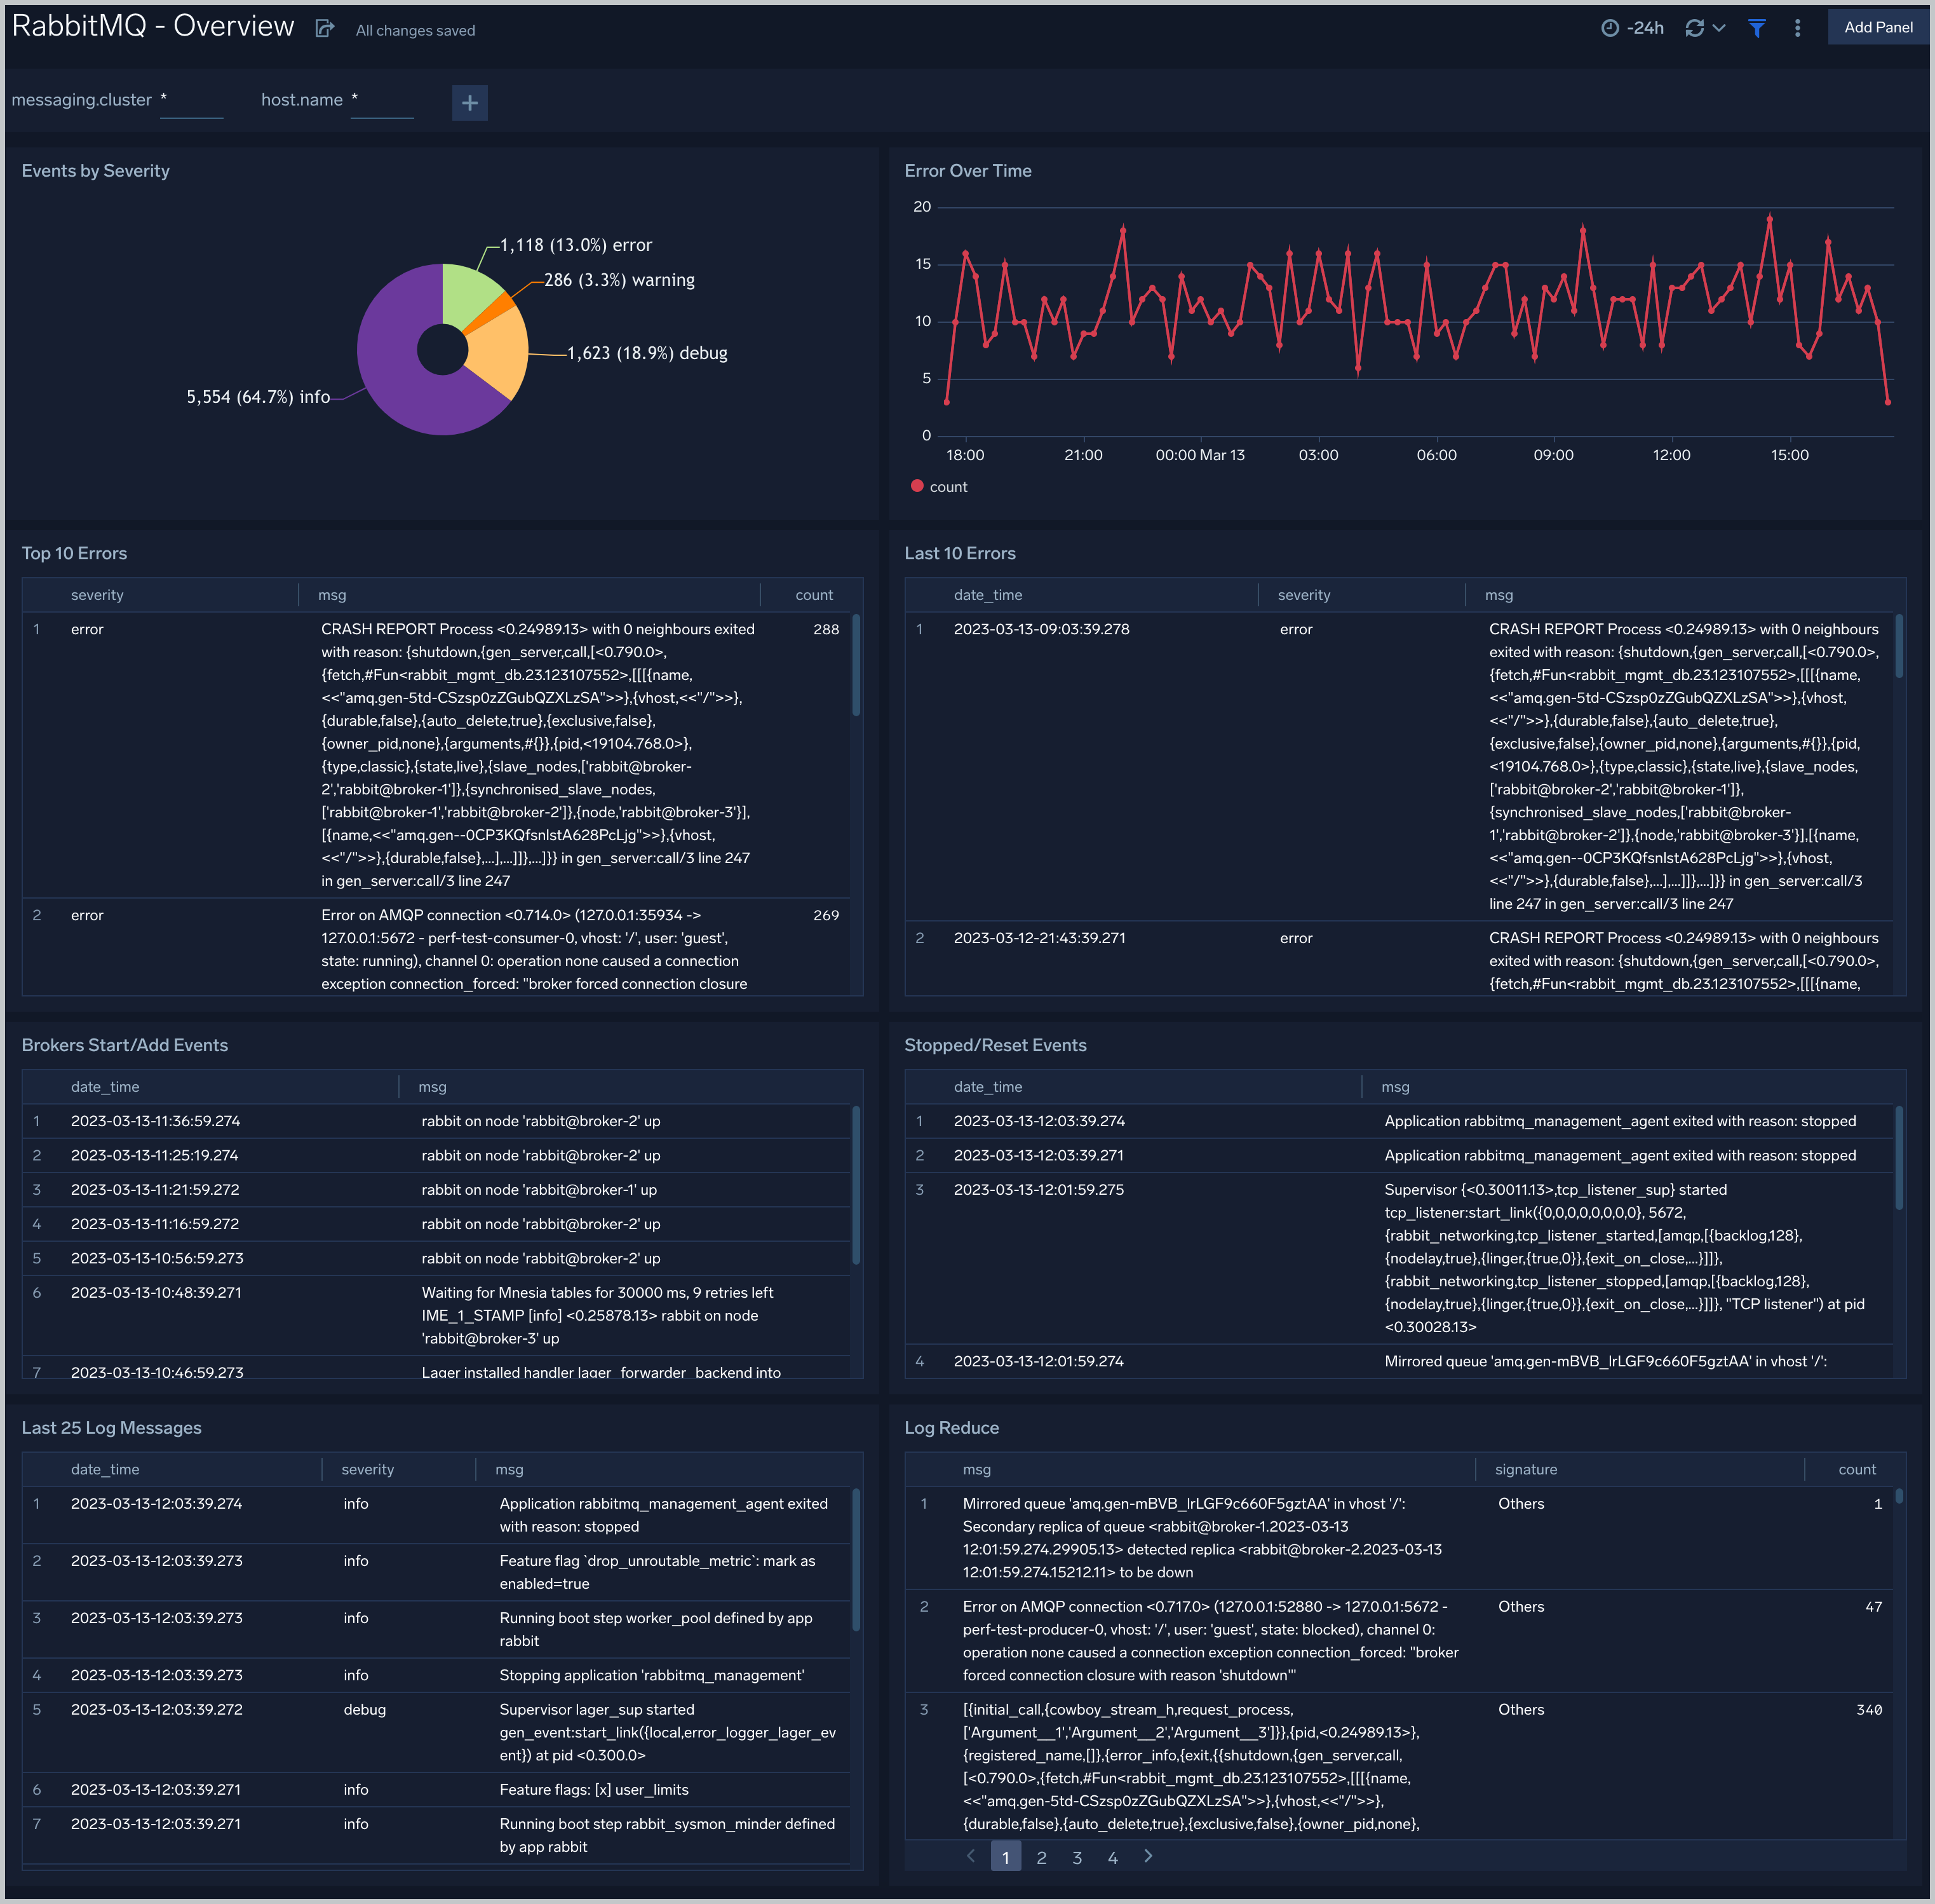The width and height of the screenshot is (1935, 1904).
Task: Click the 1,623 (18.9%) debug pie label
Action: (x=647, y=353)
